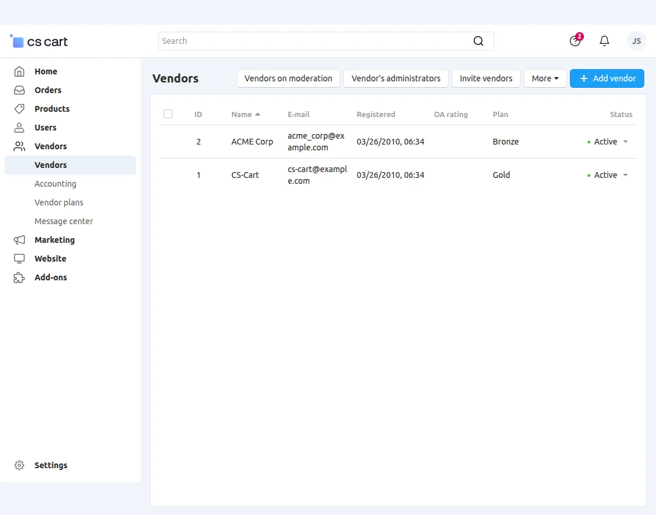Screen dimensions: 656x515
Task: Click the Invite vendors button
Action: point(486,78)
